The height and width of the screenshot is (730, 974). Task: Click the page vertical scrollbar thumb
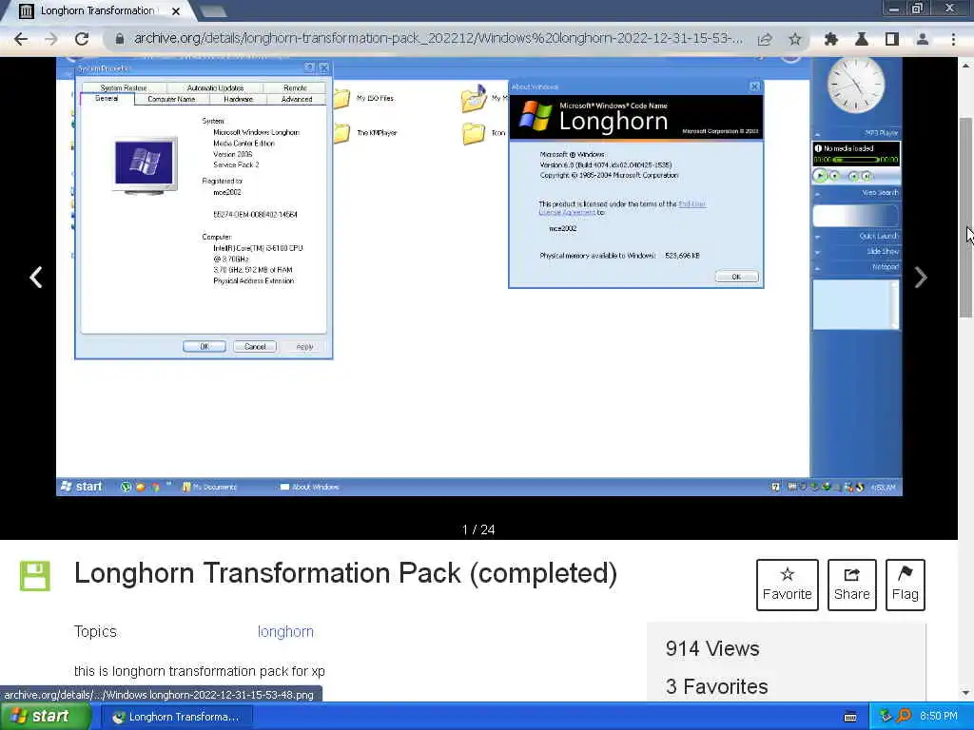(965, 218)
